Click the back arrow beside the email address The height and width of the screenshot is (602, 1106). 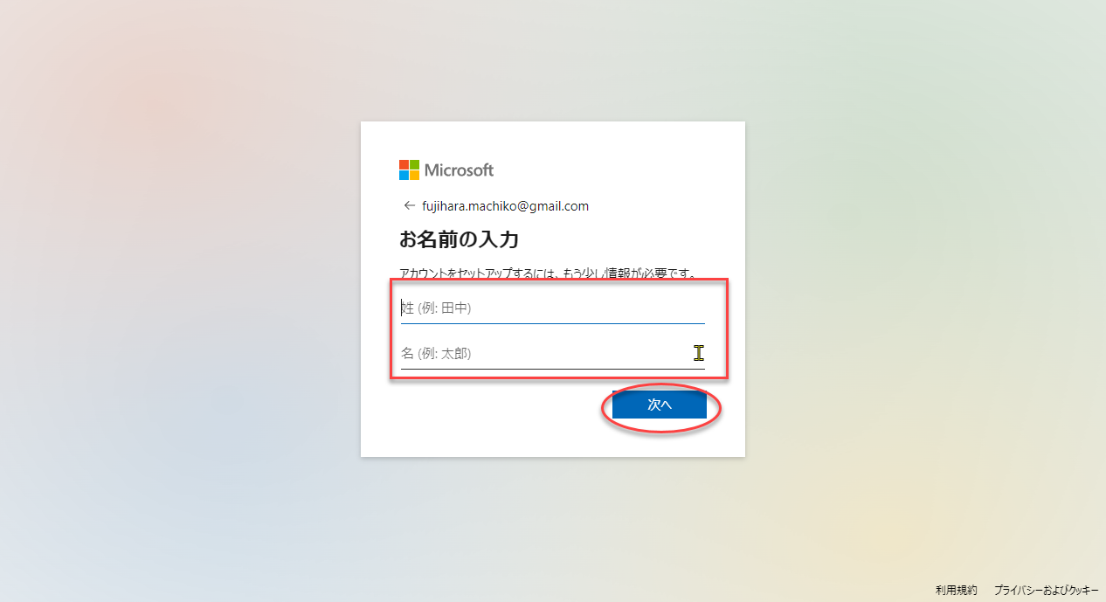pos(409,206)
